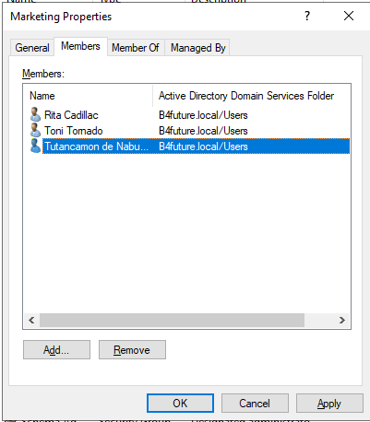Sort by Active Directory Domain Services Folder header
The height and width of the screenshot is (422, 370).
tap(251, 96)
